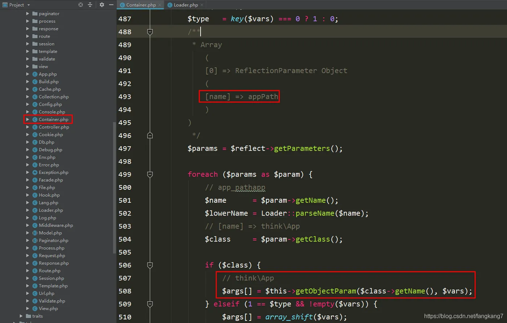Close the Loader.php tab
507x323 pixels.
[x=202, y=5]
